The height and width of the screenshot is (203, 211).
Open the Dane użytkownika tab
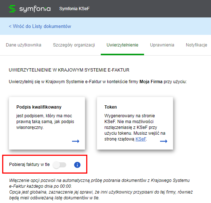click(x=24, y=45)
